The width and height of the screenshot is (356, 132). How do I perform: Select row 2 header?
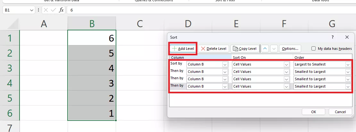pos(10,53)
